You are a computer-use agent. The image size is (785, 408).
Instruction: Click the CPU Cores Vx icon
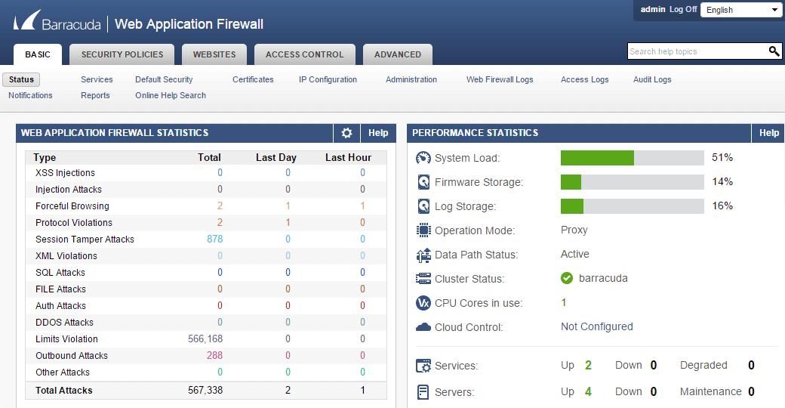(423, 303)
